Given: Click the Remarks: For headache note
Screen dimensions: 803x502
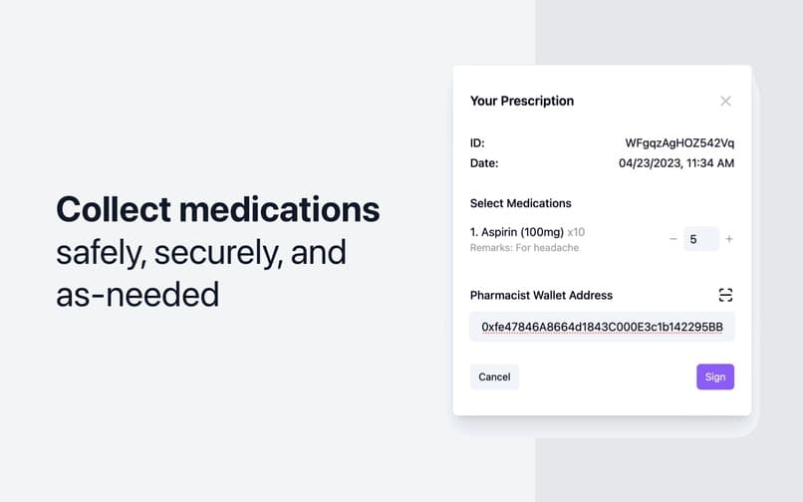Looking at the screenshot, I should pos(524,248).
